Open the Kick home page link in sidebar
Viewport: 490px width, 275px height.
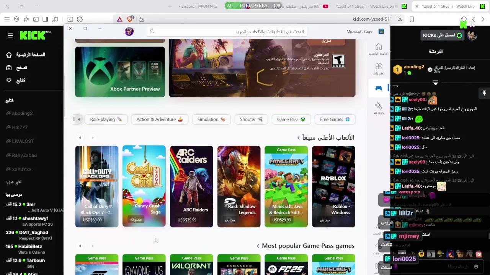coord(26,55)
